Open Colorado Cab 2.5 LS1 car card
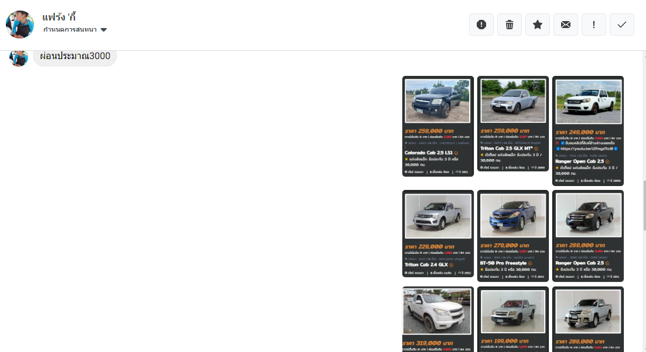The image size is (646, 352). pyautogui.click(x=438, y=126)
